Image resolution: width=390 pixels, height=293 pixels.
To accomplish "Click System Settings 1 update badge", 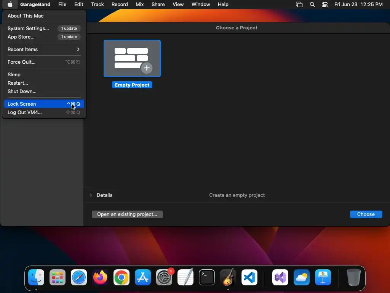I will point(69,28).
